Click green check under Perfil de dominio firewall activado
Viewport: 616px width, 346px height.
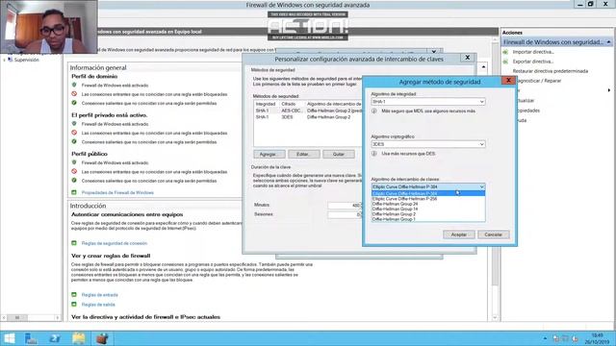click(x=74, y=85)
